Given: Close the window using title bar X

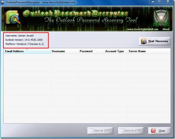Looking at the screenshot, I should click(x=168, y=1).
